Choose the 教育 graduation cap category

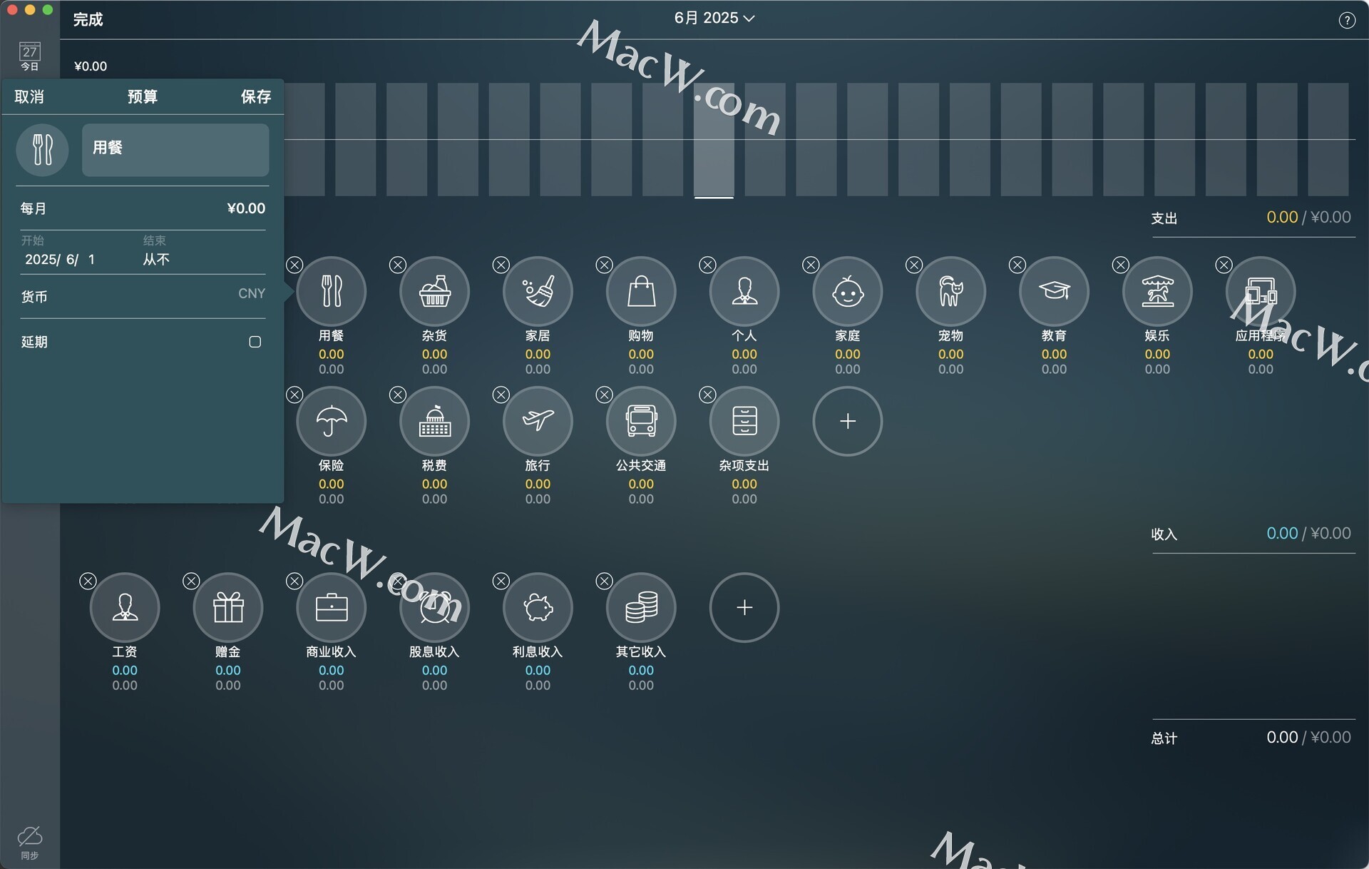point(1054,291)
